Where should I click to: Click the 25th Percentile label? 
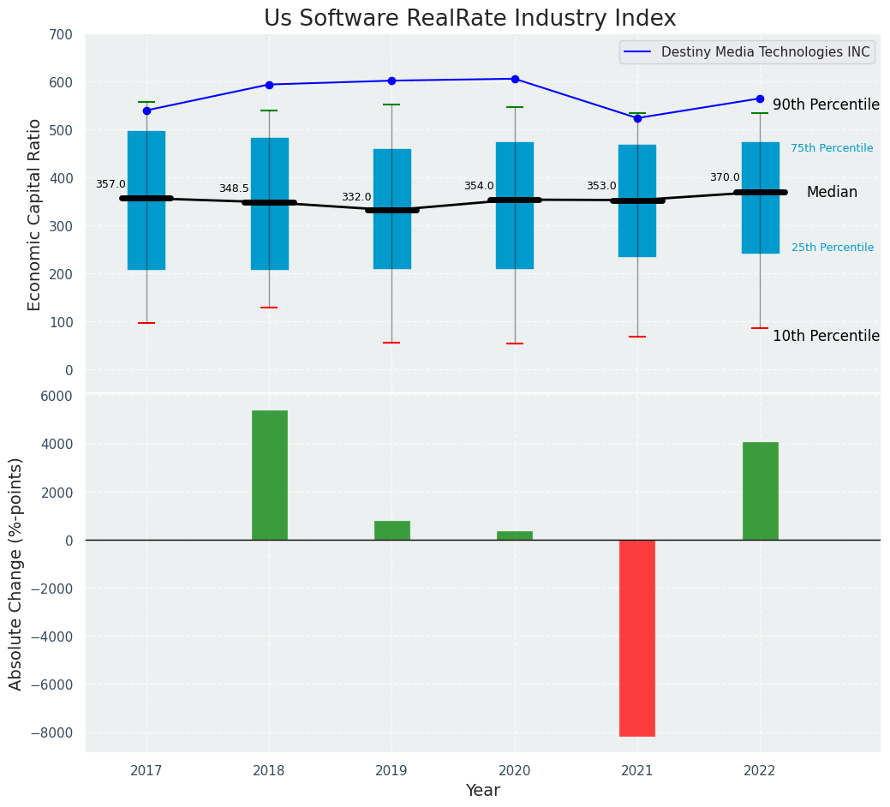(x=832, y=248)
